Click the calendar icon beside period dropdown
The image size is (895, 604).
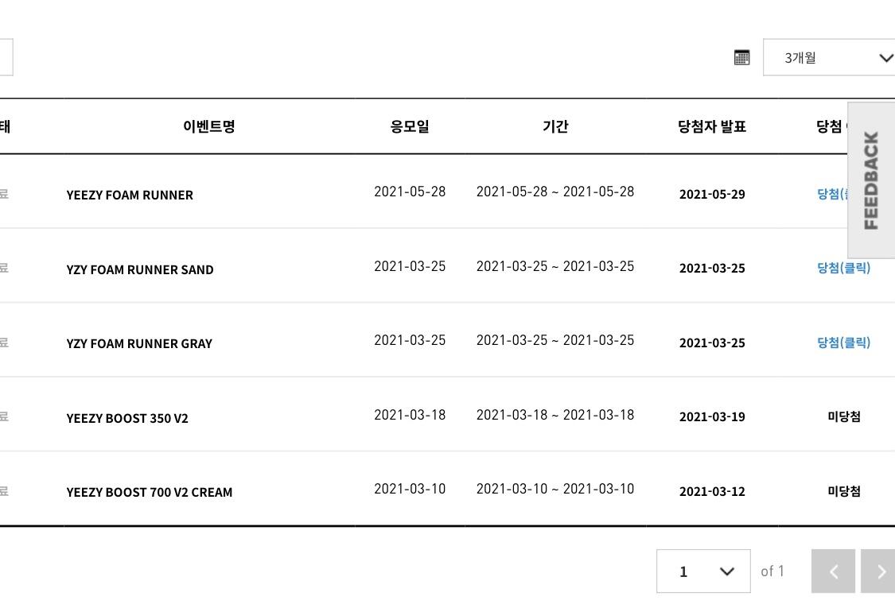[741, 57]
